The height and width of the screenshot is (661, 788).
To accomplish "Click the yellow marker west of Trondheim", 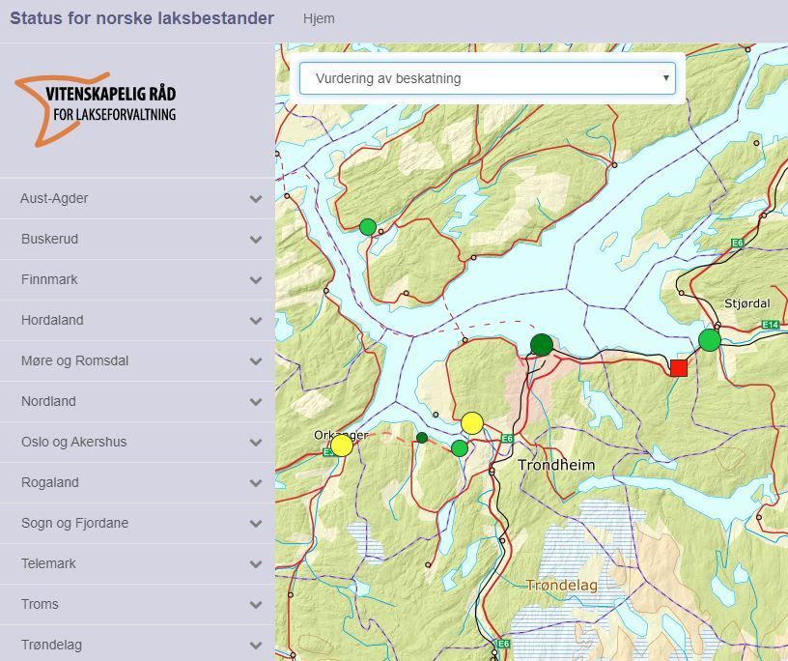I will [x=472, y=421].
